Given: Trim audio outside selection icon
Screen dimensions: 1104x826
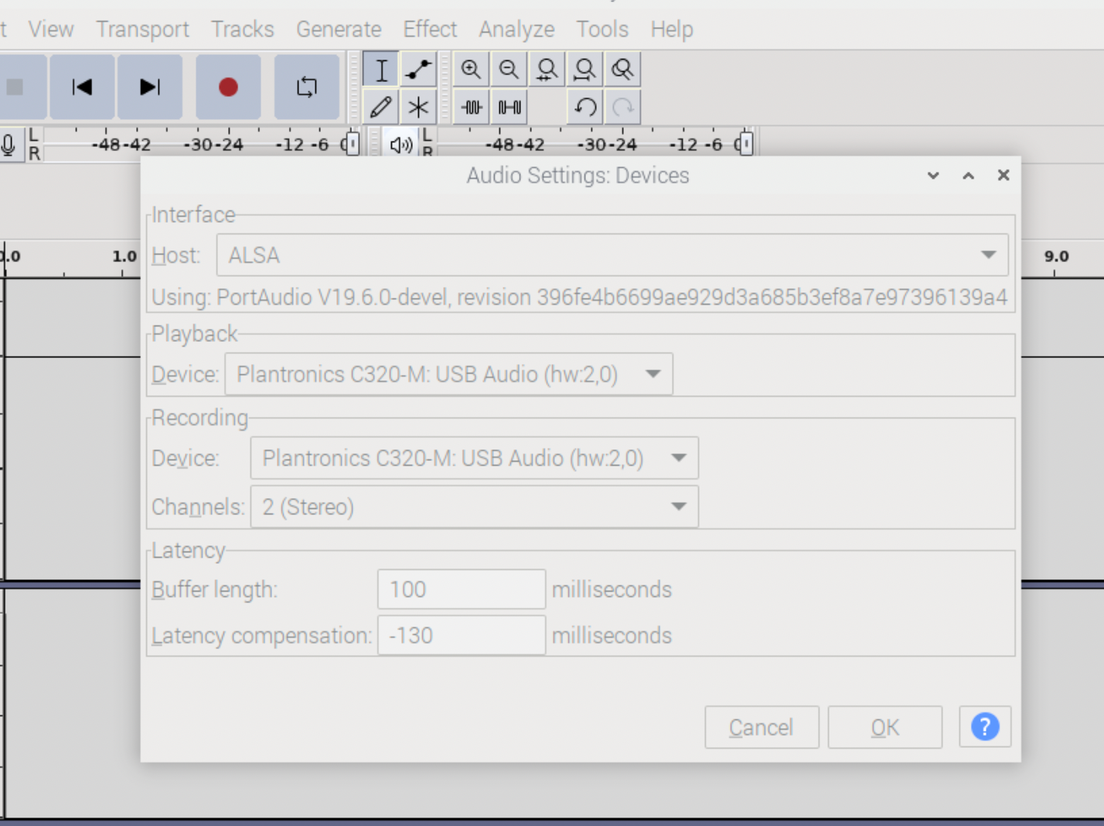Looking at the screenshot, I should 471,107.
